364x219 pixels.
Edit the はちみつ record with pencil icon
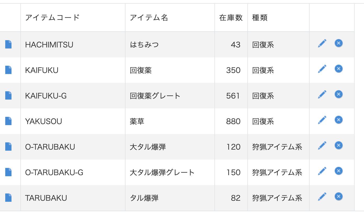(322, 43)
